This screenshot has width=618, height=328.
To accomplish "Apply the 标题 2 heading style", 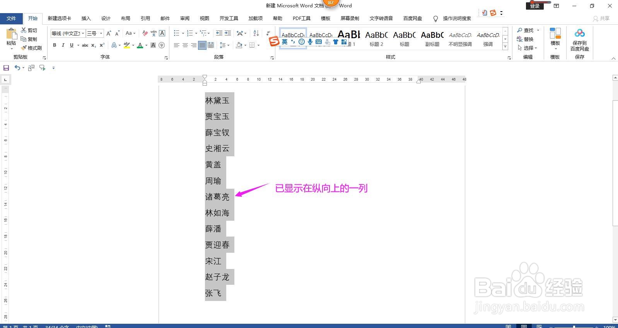I will pyautogui.click(x=376, y=39).
